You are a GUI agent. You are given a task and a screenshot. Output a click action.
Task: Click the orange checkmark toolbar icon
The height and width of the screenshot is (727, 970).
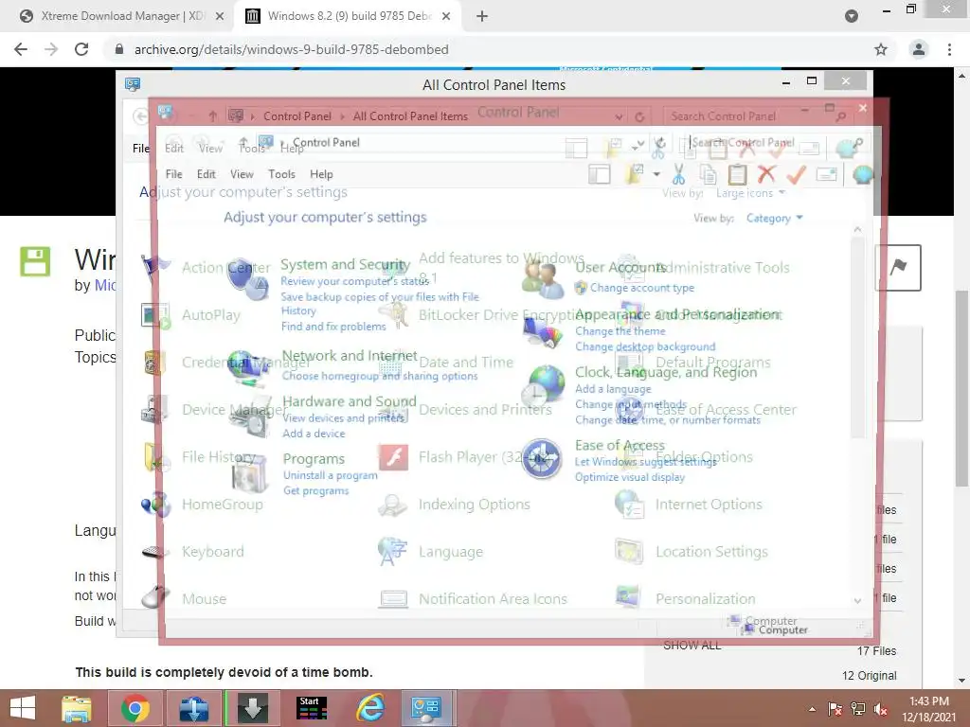coord(796,174)
